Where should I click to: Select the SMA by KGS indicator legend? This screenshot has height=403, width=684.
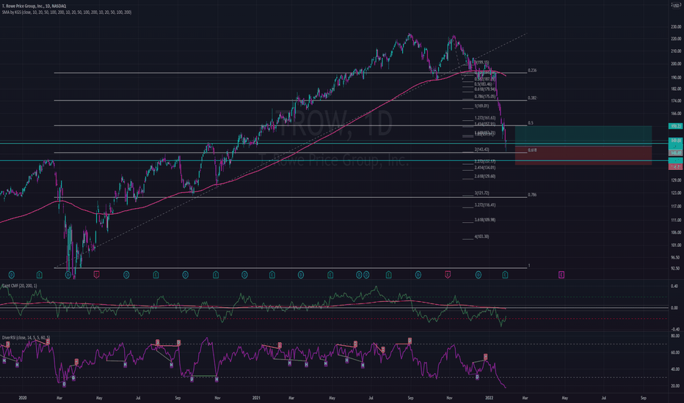[66, 12]
